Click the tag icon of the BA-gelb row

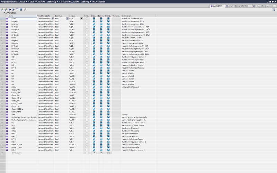point(7,21)
